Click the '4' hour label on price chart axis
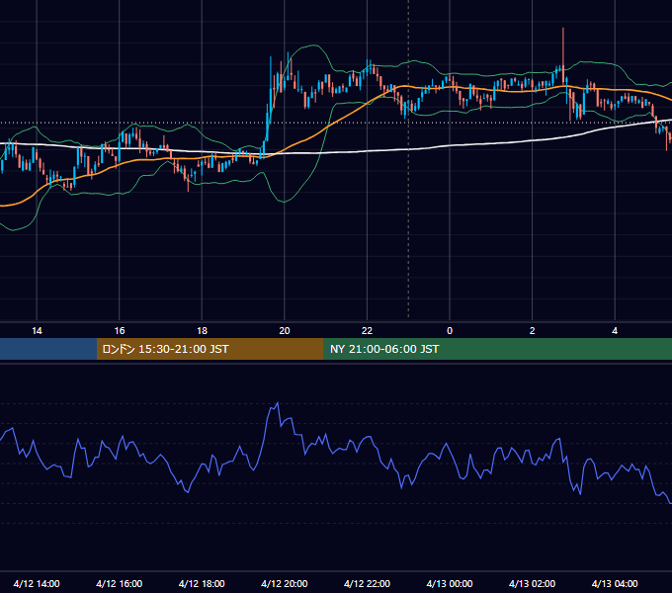 click(615, 331)
